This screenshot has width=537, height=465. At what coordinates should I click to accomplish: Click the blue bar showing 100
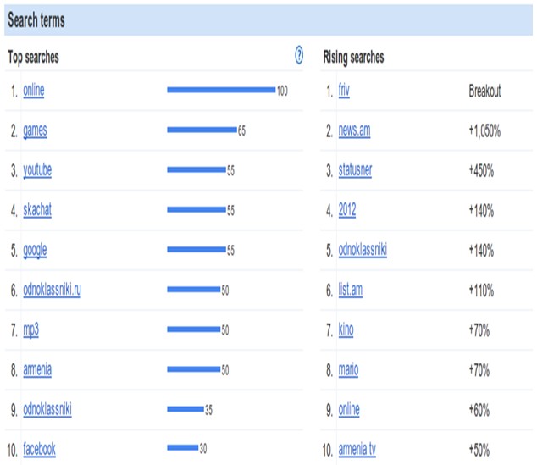221,90
